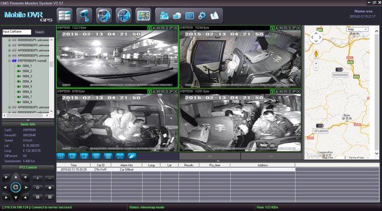This screenshot has height=211, width=382.
Task: Click the multi-screen grid layout toolbar icon
Action: [64, 15]
